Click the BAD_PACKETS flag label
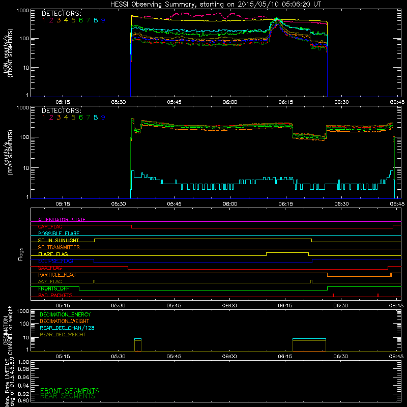Screen dimensions: 407x407 click(55, 296)
